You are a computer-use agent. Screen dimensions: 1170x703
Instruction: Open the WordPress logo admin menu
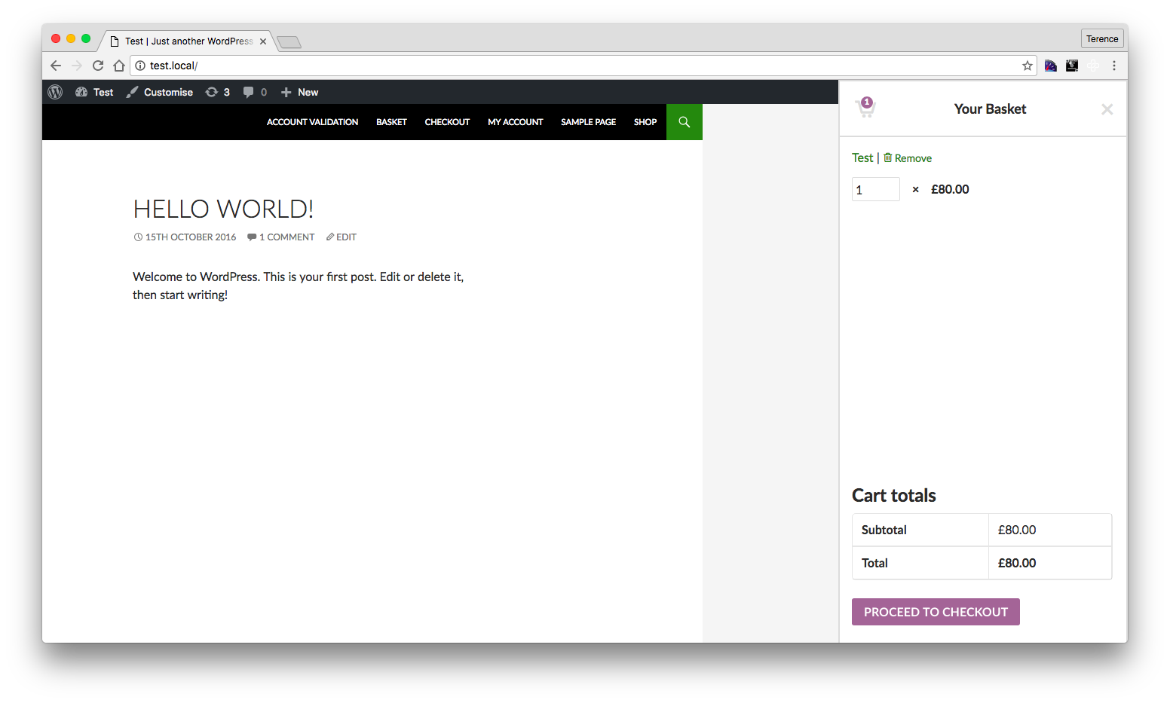tap(55, 92)
